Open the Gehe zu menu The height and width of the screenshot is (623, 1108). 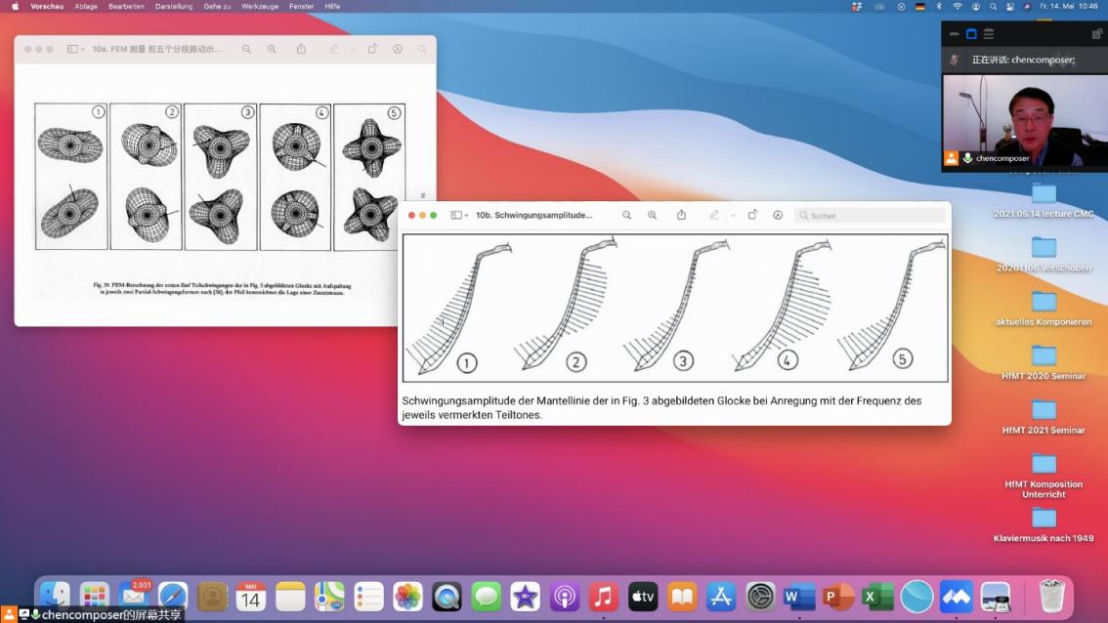pos(218,7)
